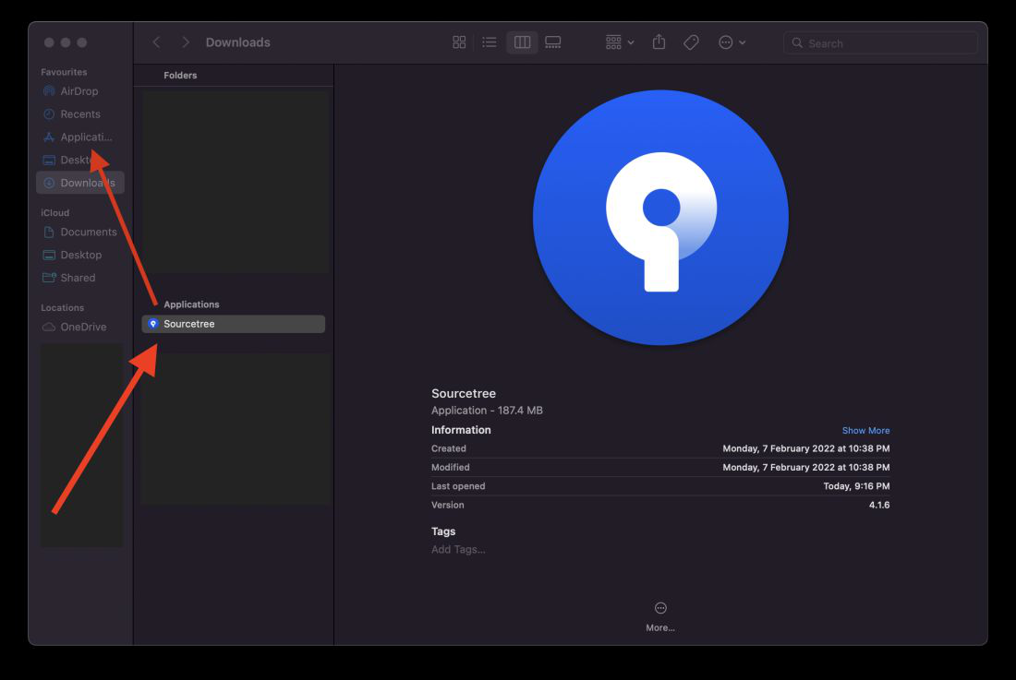Open the group-by dropdown

(620, 42)
